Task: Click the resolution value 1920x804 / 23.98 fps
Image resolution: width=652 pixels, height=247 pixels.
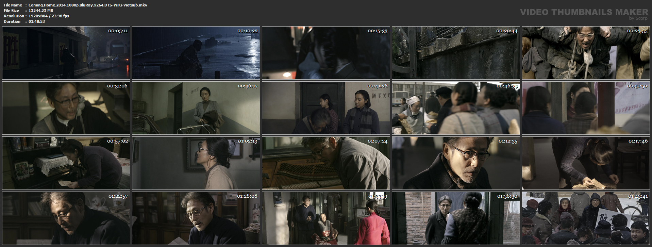Action: tap(49, 16)
